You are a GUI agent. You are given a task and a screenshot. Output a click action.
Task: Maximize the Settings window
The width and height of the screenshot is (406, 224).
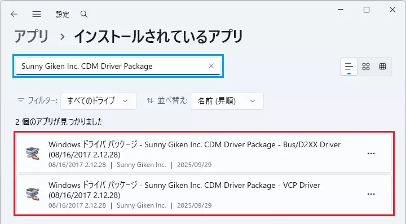click(x=367, y=10)
